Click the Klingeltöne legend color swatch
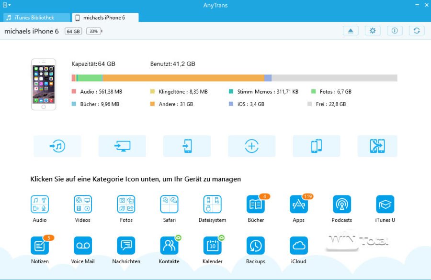This screenshot has width=431, height=280. point(152,91)
